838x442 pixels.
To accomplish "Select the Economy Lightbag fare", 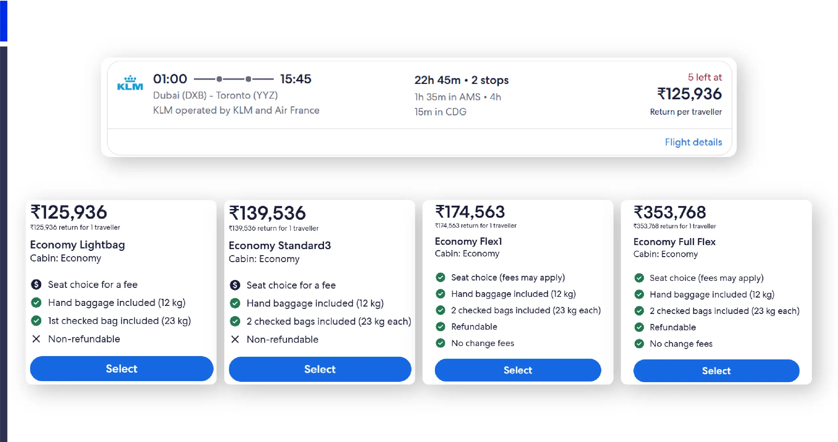I will (x=121, y=368).
